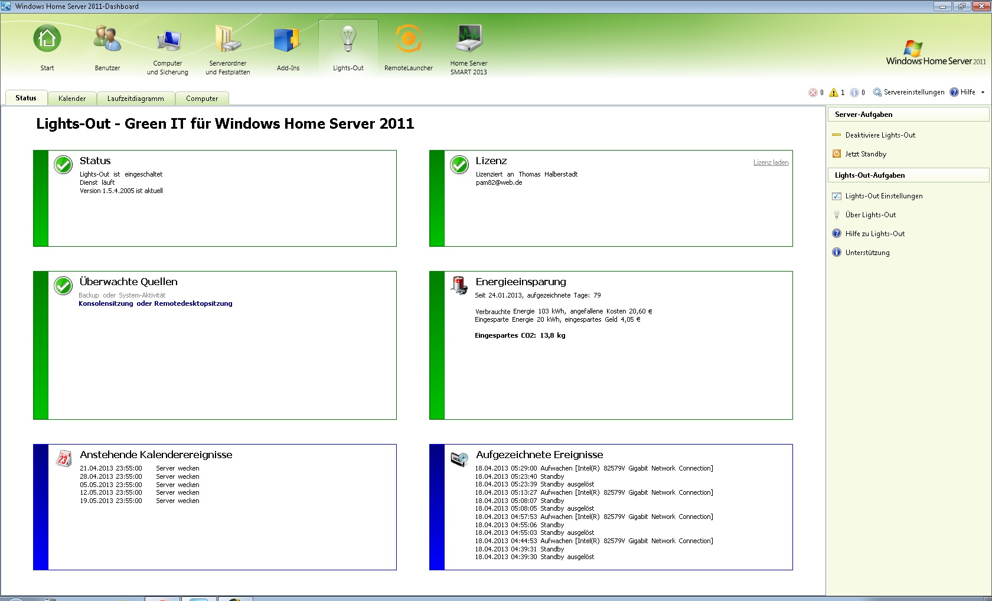Click the Windows Home Server 2011 logo

click(x=936, y=53)
